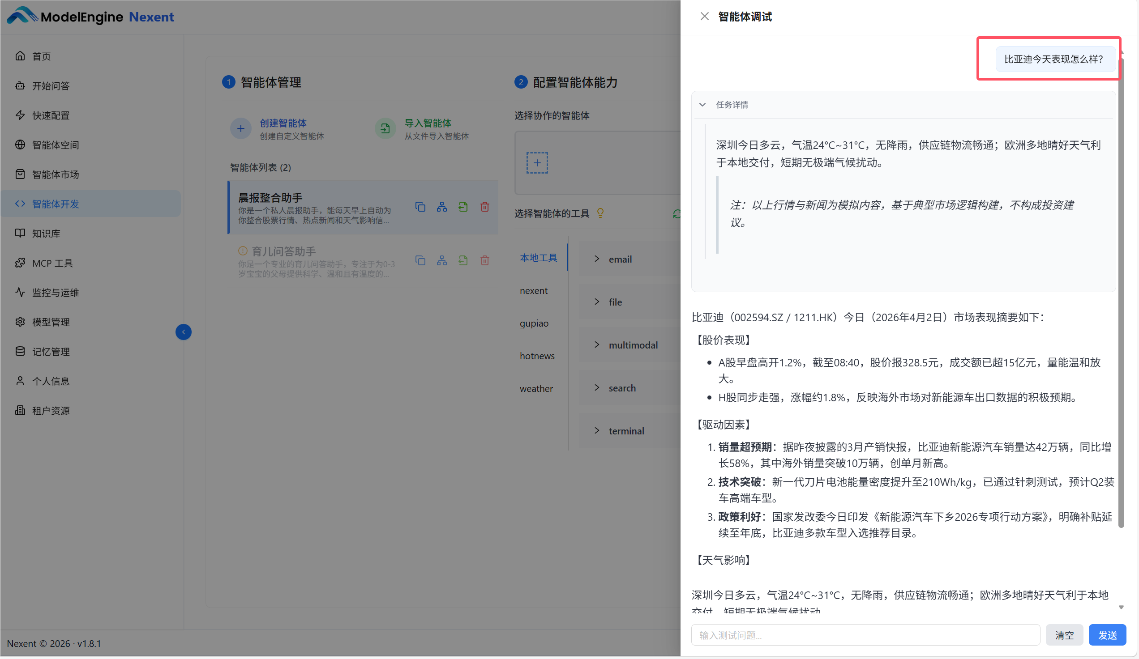Image resolution: width=1139 pixels, height=659 pixels.
Task: Click the ModelEngine Nexent logo
Action: click(90, 17)
